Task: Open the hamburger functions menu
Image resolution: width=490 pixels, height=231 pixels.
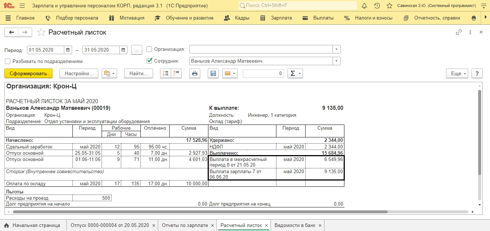Action: [x=22, y=6]
